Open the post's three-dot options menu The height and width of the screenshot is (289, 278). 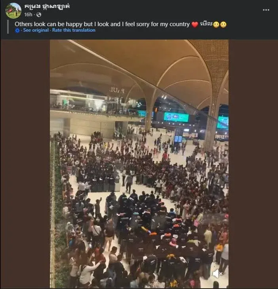[266, 10]
